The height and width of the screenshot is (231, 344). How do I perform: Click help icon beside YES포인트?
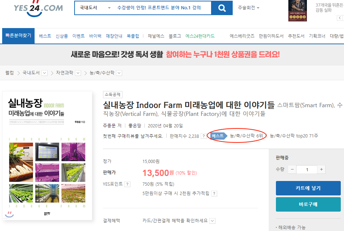127,184
